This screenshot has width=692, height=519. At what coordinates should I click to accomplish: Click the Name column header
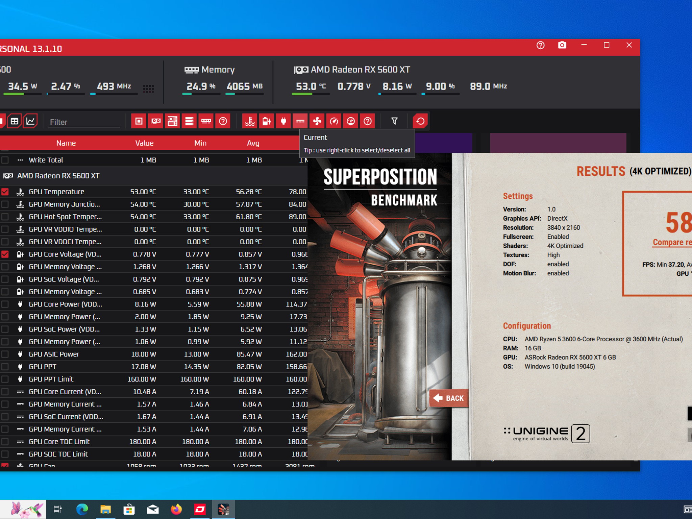tap(66, 143)
